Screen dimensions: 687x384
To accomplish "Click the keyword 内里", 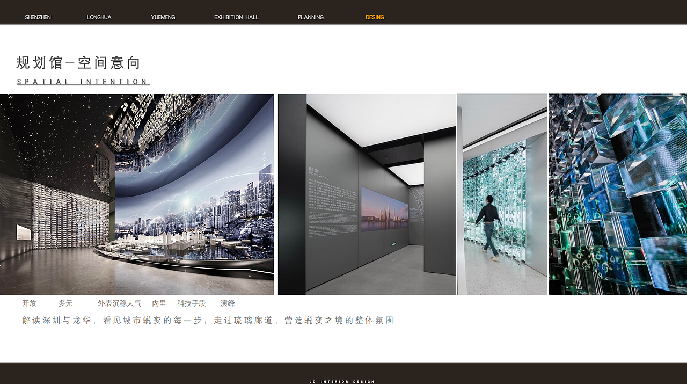I will pos(159,303).
